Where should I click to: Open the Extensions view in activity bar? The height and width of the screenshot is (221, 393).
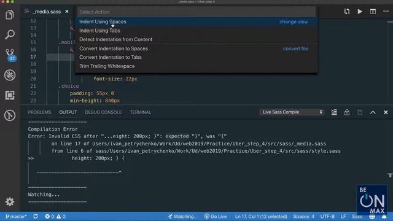(x=10, y=95)
